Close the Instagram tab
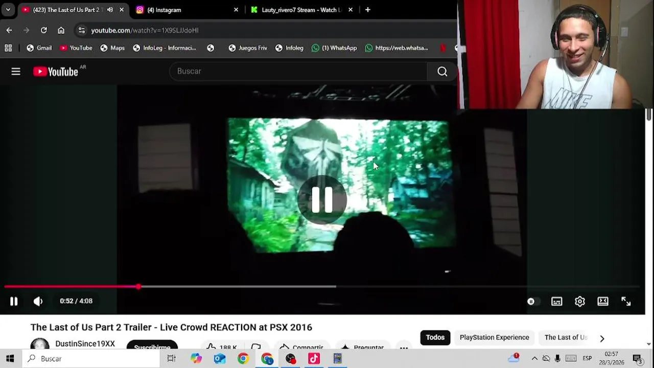Image resolution: width=654 pixels, height=368 pixels. (x=236, y=10)
